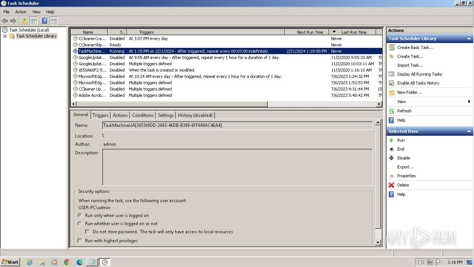
Task: Expand the Task Scheduler Library tree node
Action: pos(5,36)
